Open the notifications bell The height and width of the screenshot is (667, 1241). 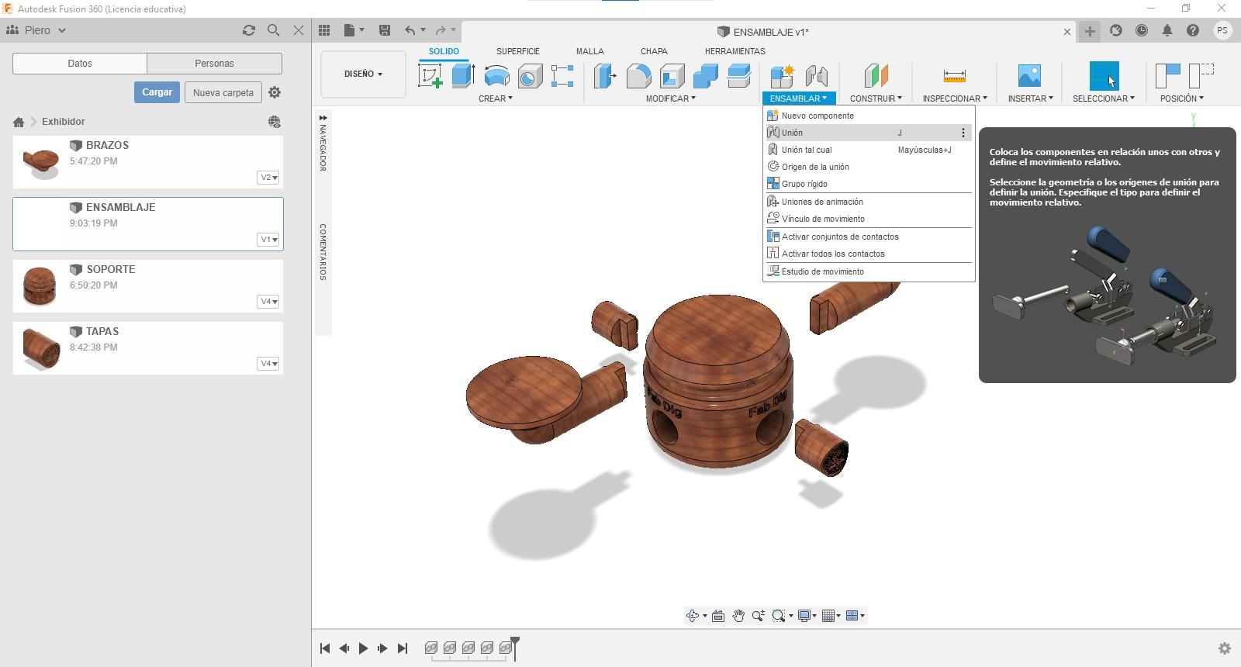click(1167, 30)
